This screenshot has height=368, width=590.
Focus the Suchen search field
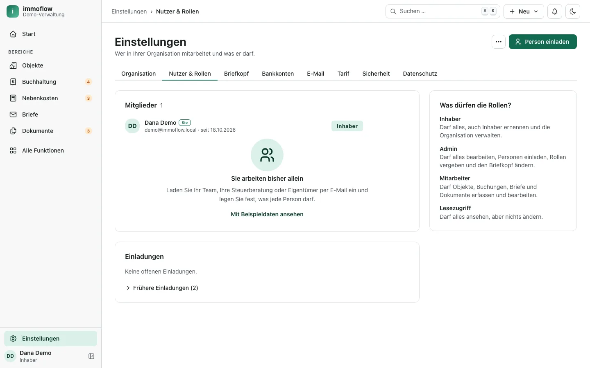coord(443,11)
